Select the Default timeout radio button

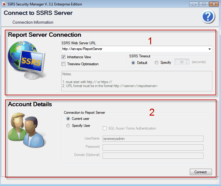coord(133,63)
